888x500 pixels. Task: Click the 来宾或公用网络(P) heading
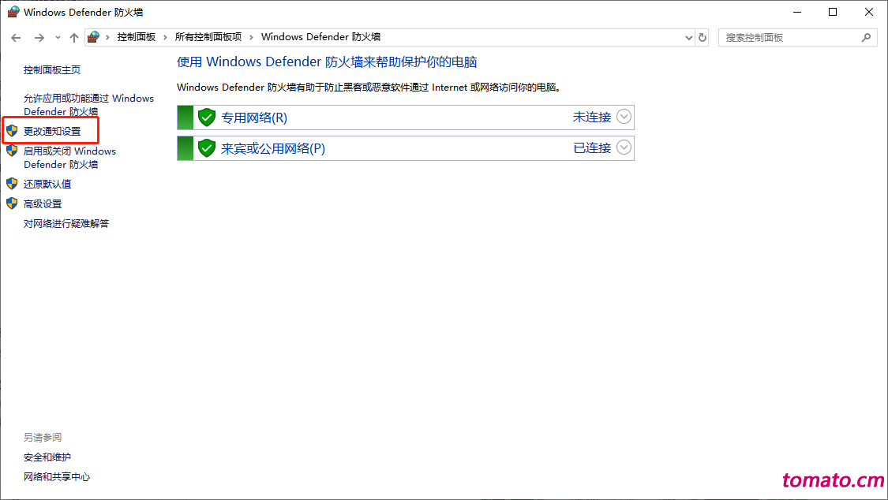273,148
